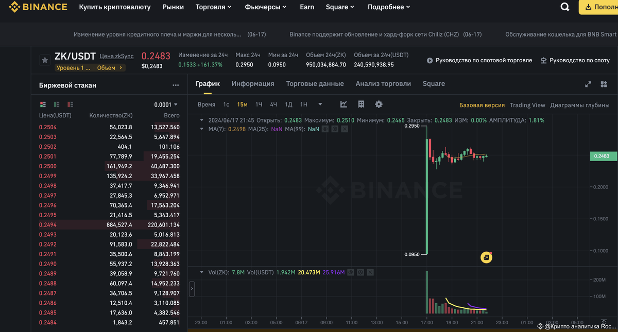Open the search magnifier icon
The height and width of the screenshot is (332, 618).
565,7
